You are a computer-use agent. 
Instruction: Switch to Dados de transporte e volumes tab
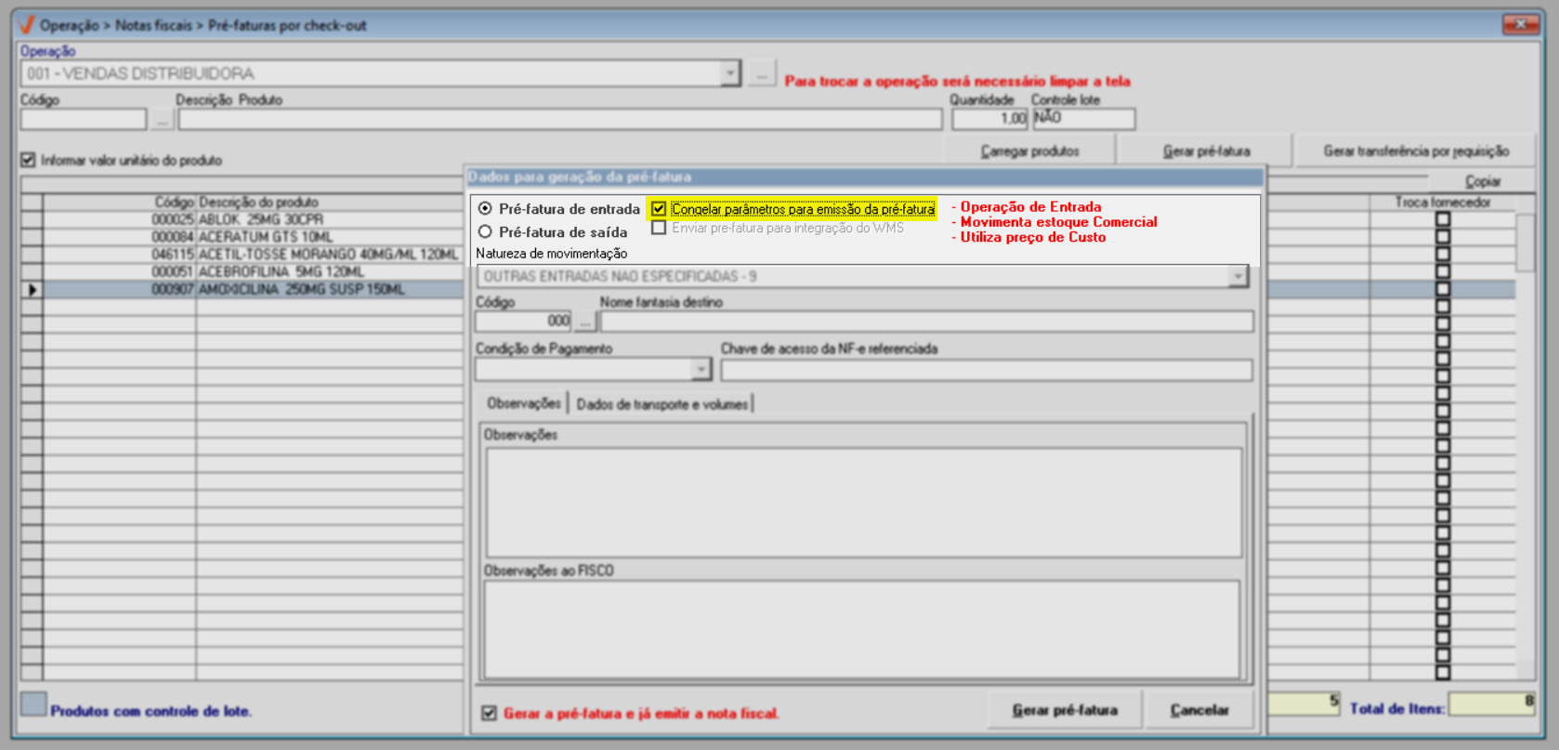coord(662,404)
